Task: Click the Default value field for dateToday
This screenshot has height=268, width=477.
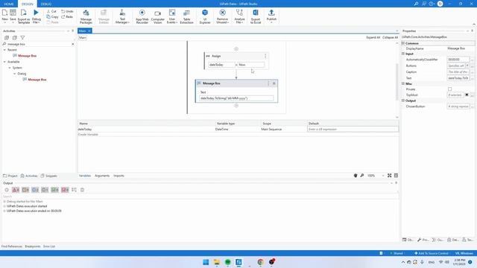Action: point(353,129)
